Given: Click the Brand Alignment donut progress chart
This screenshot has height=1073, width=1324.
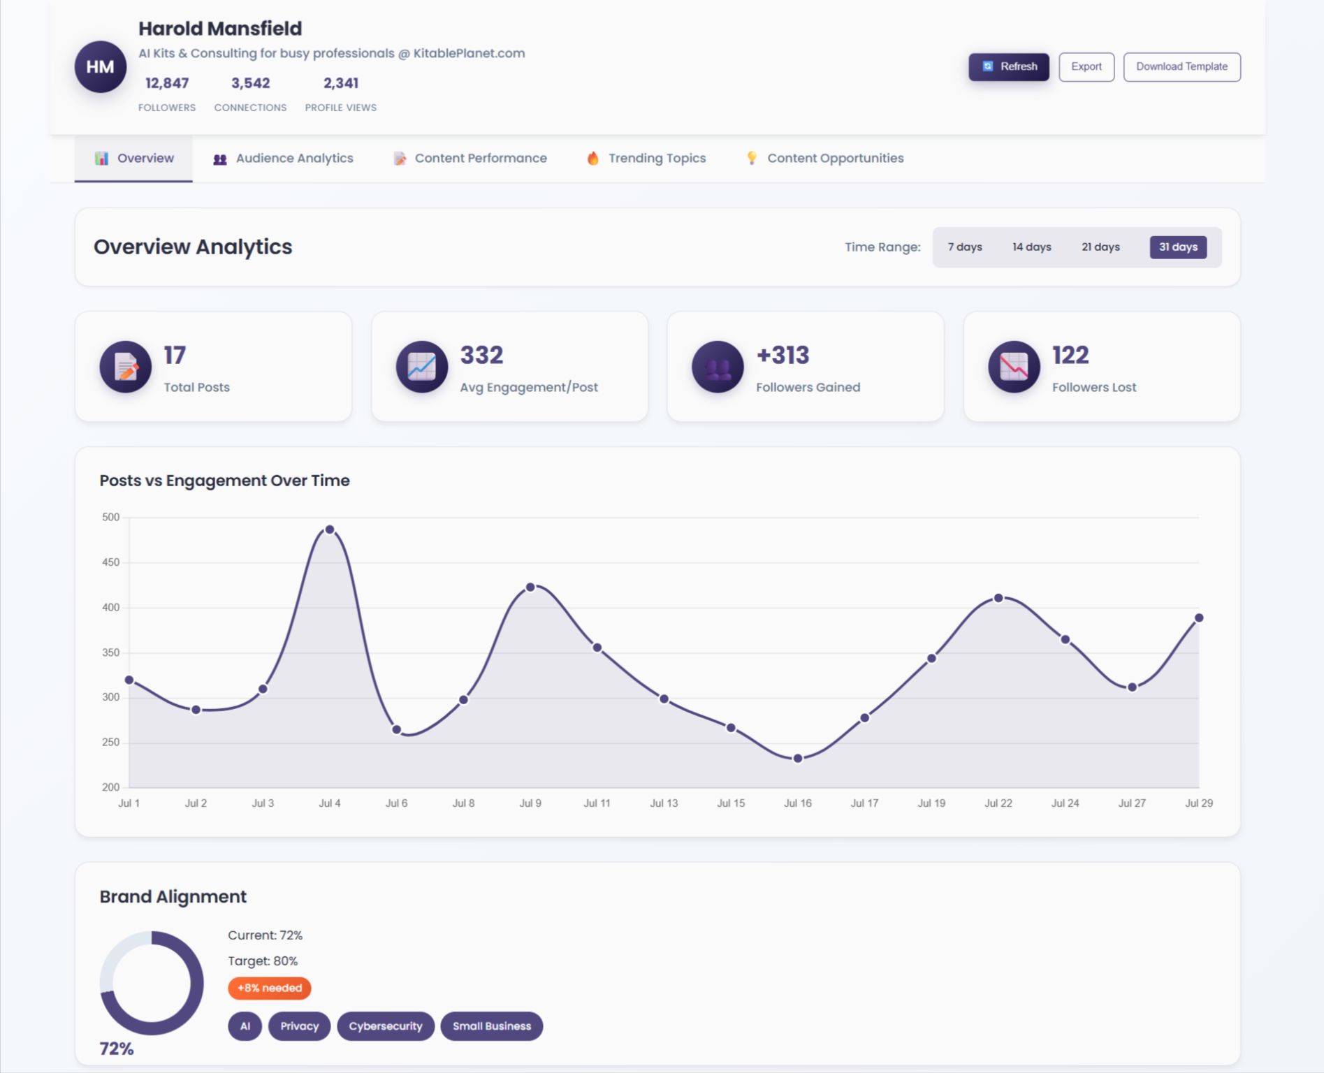Looking at the screenshot, I should point(152,983).
